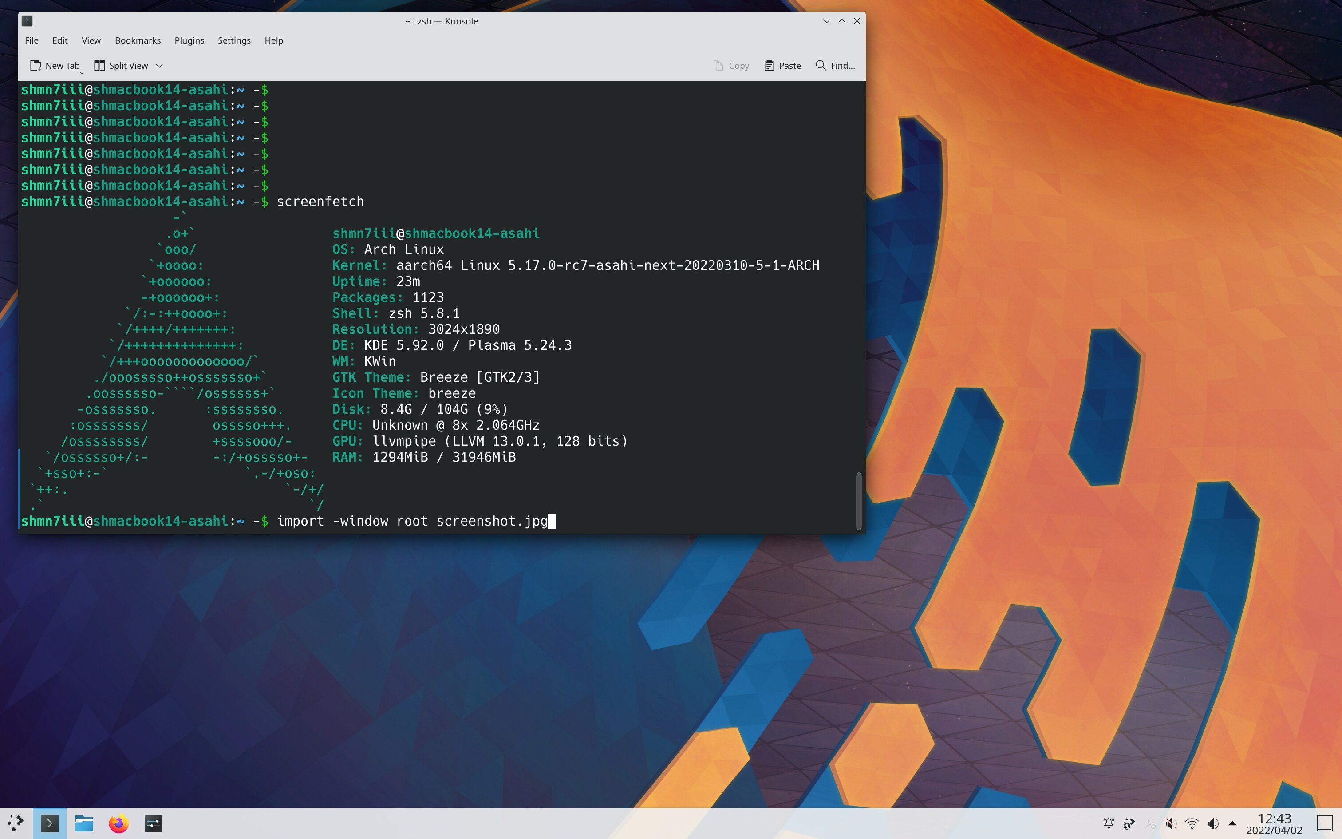Viewport: 1342px width, 839px height.
Task: Open the Bookmarks menu
Action: click(x=138, y=40)
